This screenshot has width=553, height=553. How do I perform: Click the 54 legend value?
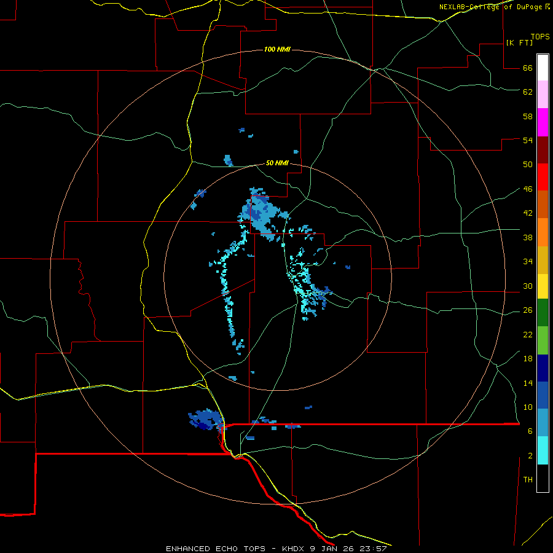point(528,140)
